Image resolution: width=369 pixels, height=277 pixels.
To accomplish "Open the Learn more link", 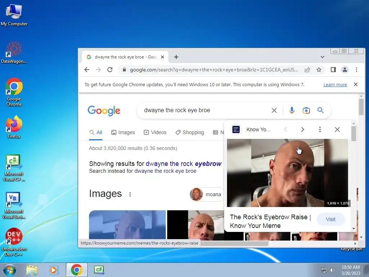I will click(x=335, y=84).
